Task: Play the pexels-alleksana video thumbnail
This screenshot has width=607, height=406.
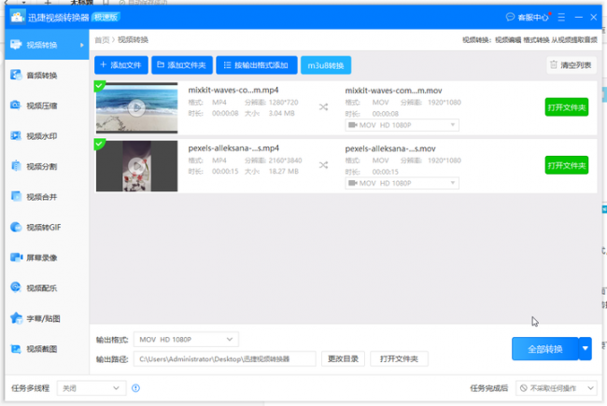Action: pos(136,166)
